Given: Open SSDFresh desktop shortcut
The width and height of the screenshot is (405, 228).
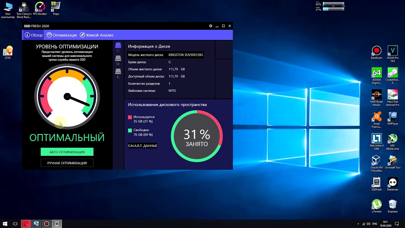Looking at the screenshot, I should click(377, 184).
